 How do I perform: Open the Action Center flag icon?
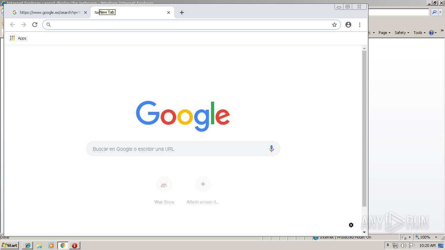pyautogui.click(x=412, y=245)
